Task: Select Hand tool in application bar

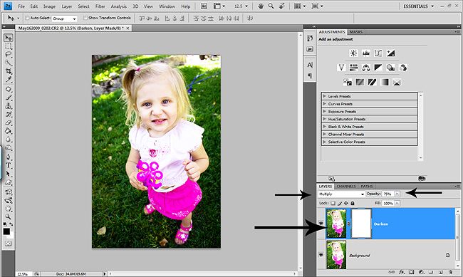Action: click(x=261, y=6)
